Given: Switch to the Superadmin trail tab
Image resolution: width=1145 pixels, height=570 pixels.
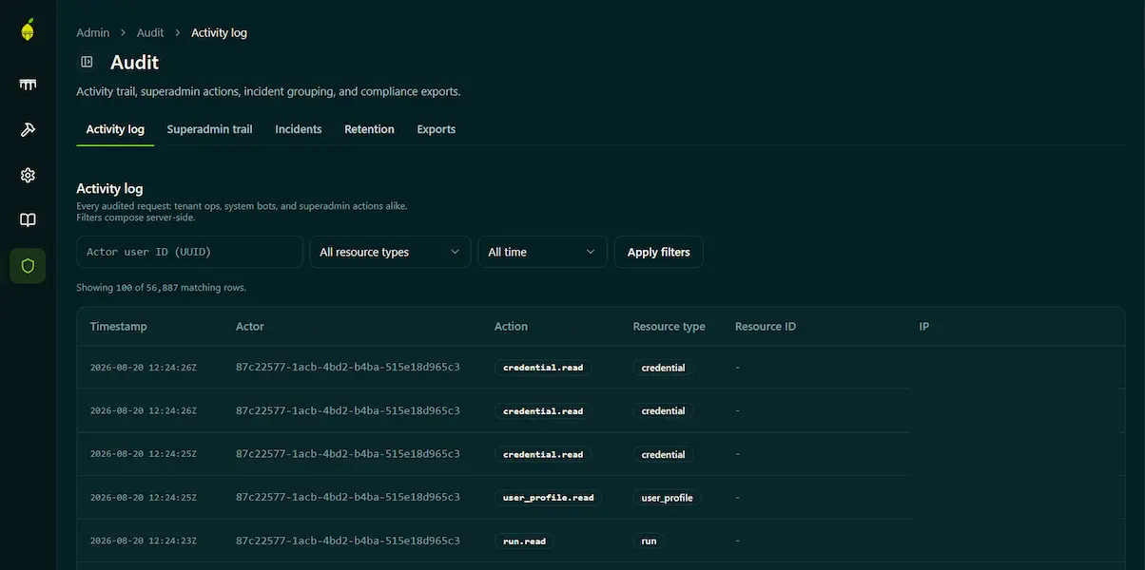Looking at the screenshot, I should pyautogui.click(x=209, y=129).
